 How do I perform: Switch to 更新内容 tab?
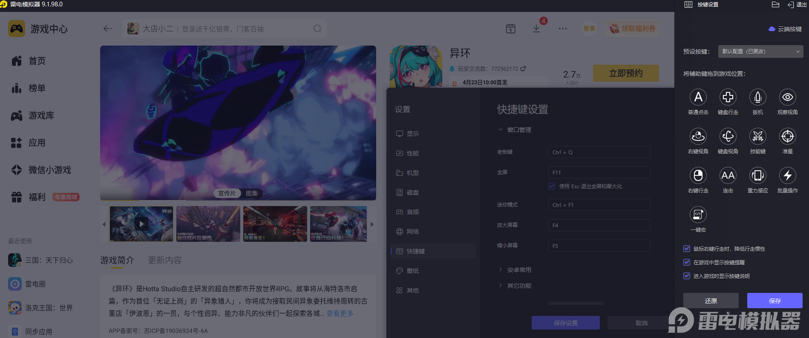165,260
